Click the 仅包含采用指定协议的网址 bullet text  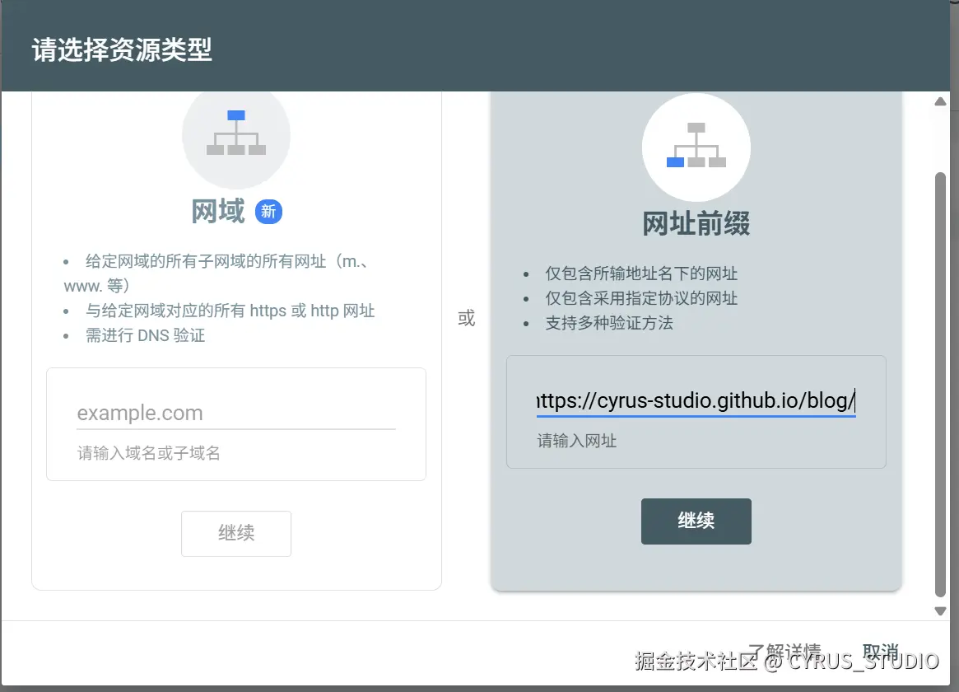click(x=641, y=298)
